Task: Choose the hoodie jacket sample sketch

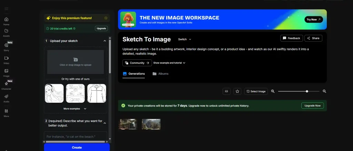Action: coord(97,93)
